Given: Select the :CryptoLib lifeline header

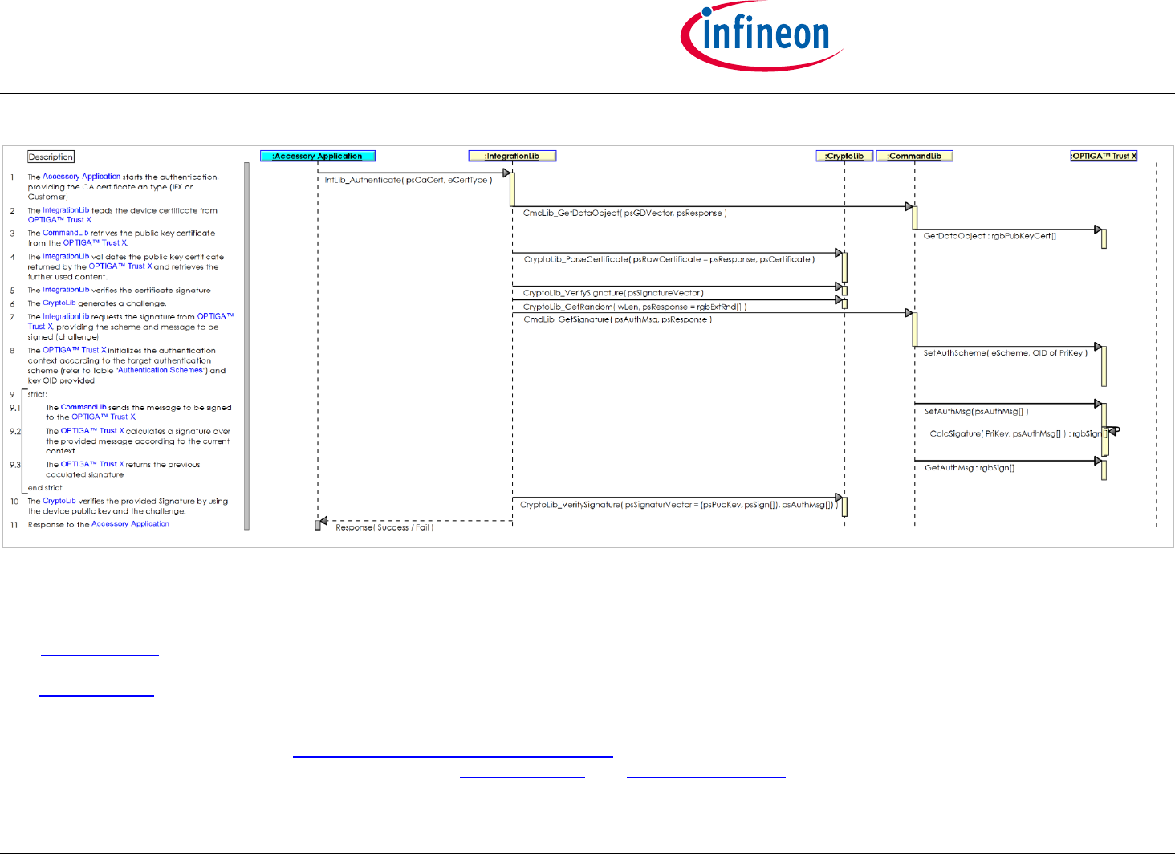Looking at the screenshot, I should [x=844, y=156].
